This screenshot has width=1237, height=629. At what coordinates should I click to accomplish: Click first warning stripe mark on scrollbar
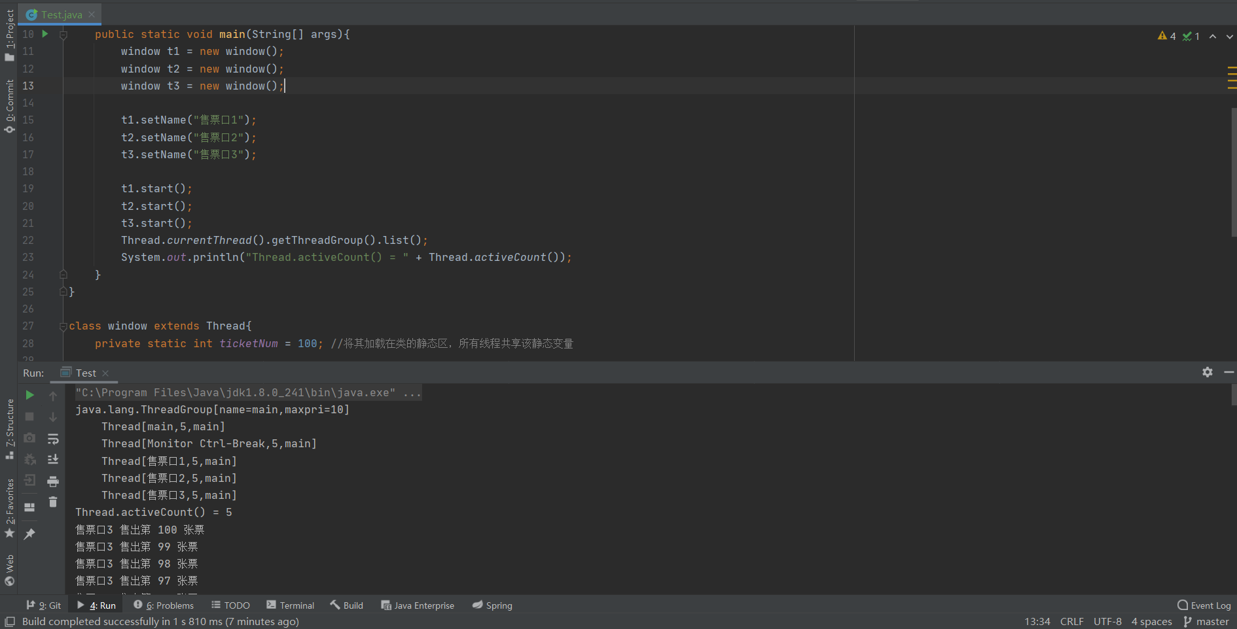1232,68
